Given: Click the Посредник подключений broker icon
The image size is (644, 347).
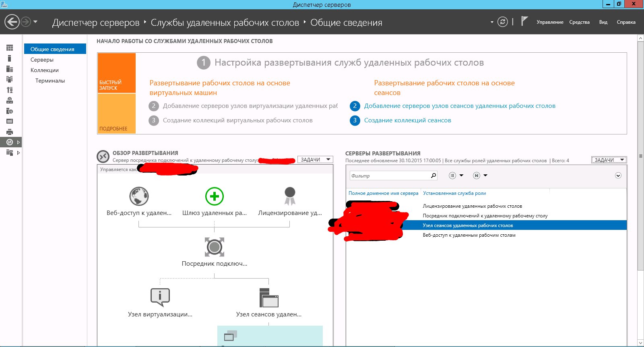Looking at the screenshot, I should tap(214, 247).
